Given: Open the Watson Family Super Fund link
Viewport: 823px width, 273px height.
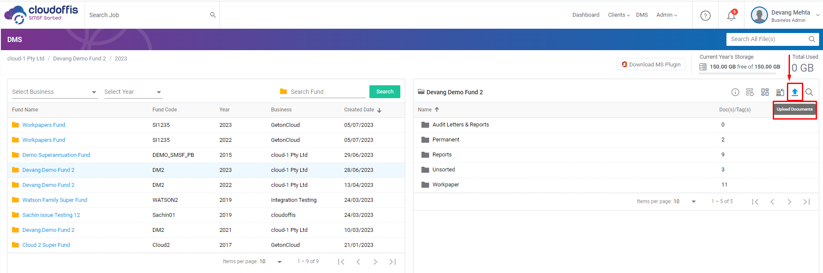Looking at the screenshot, I should click(x=55, y=200).
